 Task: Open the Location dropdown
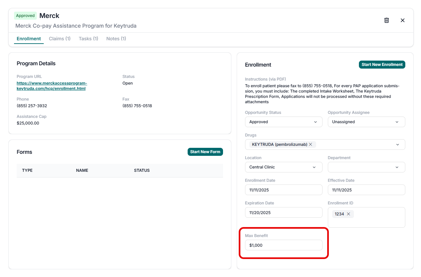[x=283, y=167]
